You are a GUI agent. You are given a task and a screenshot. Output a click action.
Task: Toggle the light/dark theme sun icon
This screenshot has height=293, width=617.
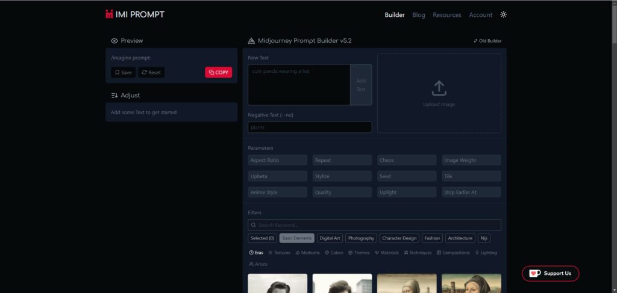coord(503,14)
